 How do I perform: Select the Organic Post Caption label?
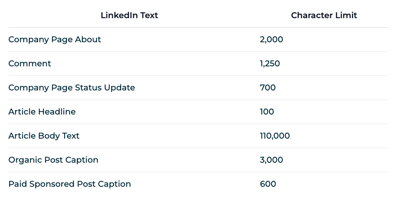tap(53, 160)
